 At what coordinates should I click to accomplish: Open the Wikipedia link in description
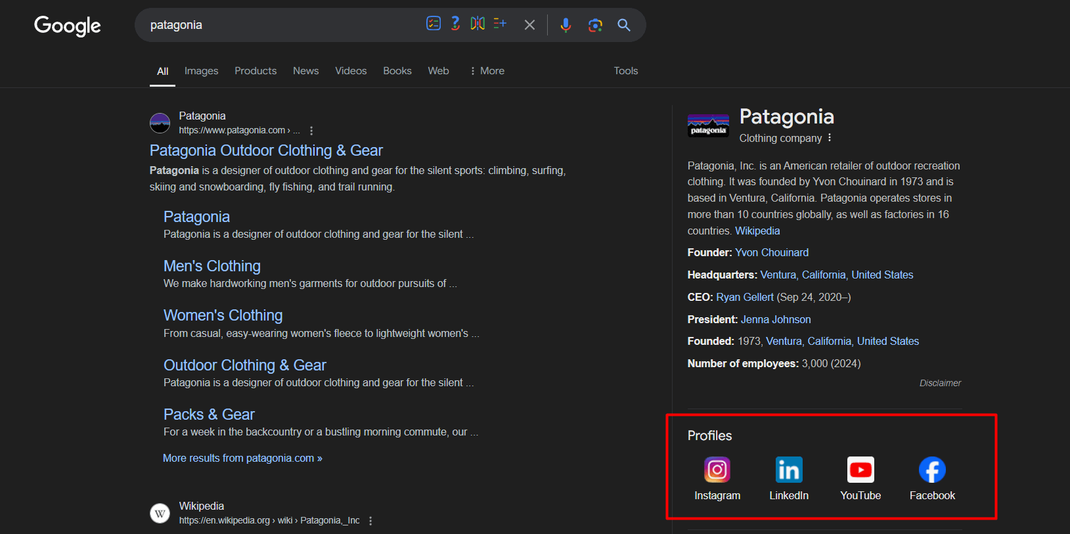click(x=757, y=231)
